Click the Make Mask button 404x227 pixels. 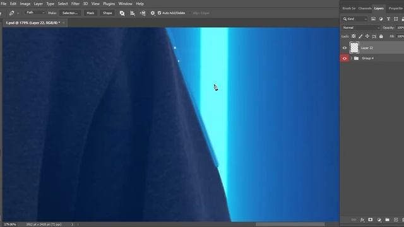90,13
